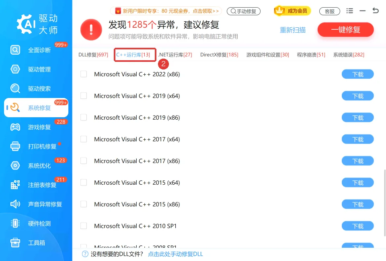Select Microsoft Visual C++ 2010 SP1 text

coord(136,226)
